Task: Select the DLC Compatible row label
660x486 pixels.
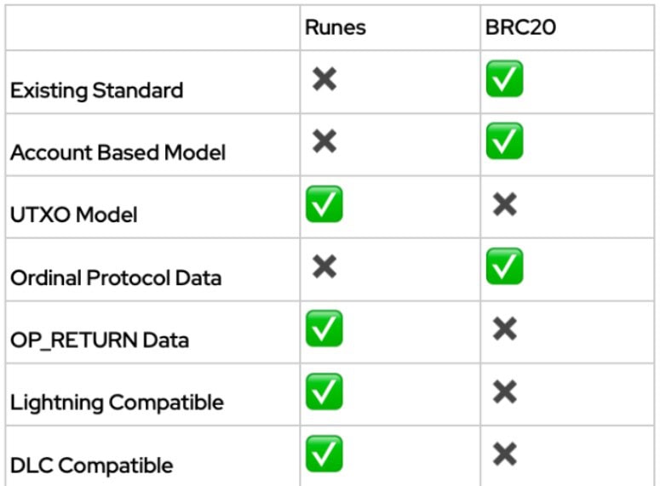Action: pos(91,466)
